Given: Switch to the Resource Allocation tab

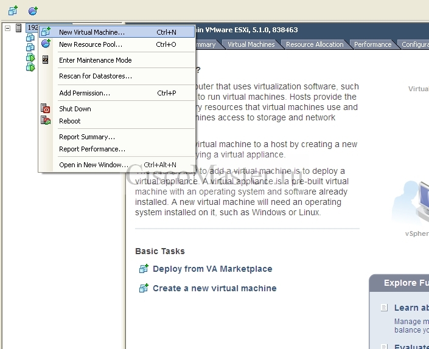Looking at the screenshot, I should pyautogui.click(x=315, y=44).
